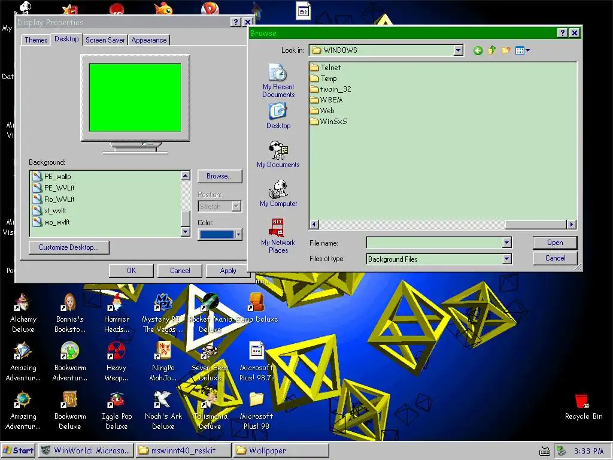Click Cancel in the Browse dialog
Image resolution: width=613 pixels, height=460 pixels.
(x=555, y=258)
